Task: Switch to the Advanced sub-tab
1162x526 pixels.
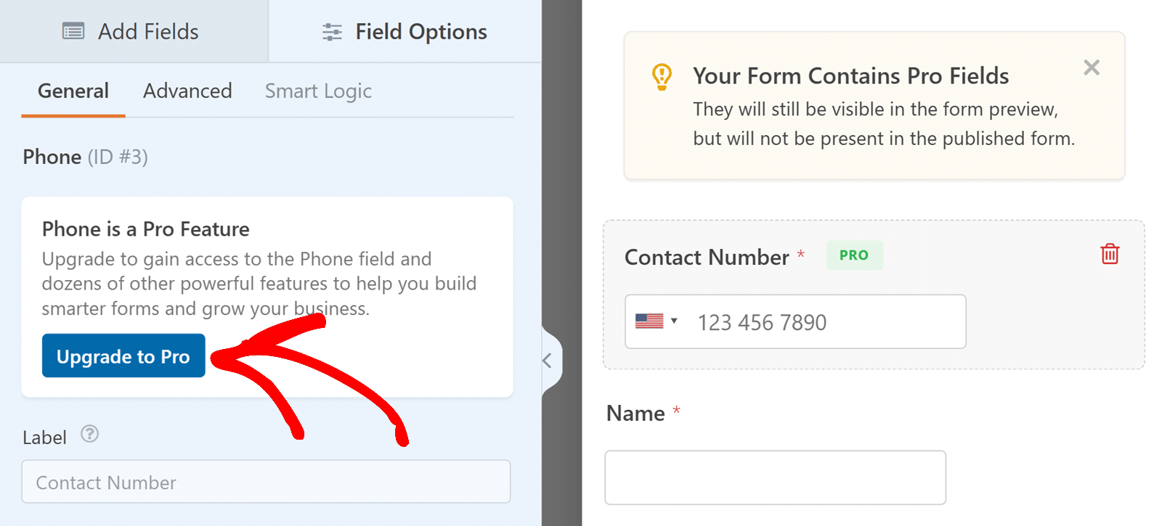Action: pyautogui.click(x=187, y=91)
